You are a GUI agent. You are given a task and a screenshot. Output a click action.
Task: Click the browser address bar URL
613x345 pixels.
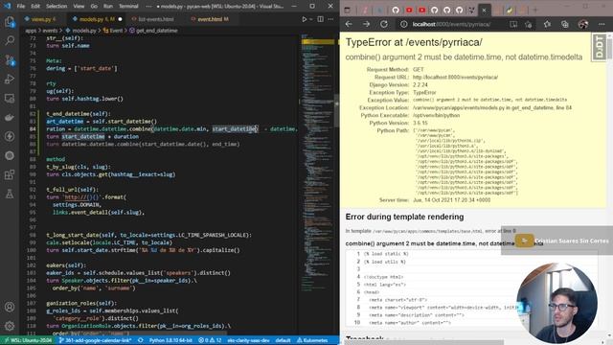[x=451, y=24]
